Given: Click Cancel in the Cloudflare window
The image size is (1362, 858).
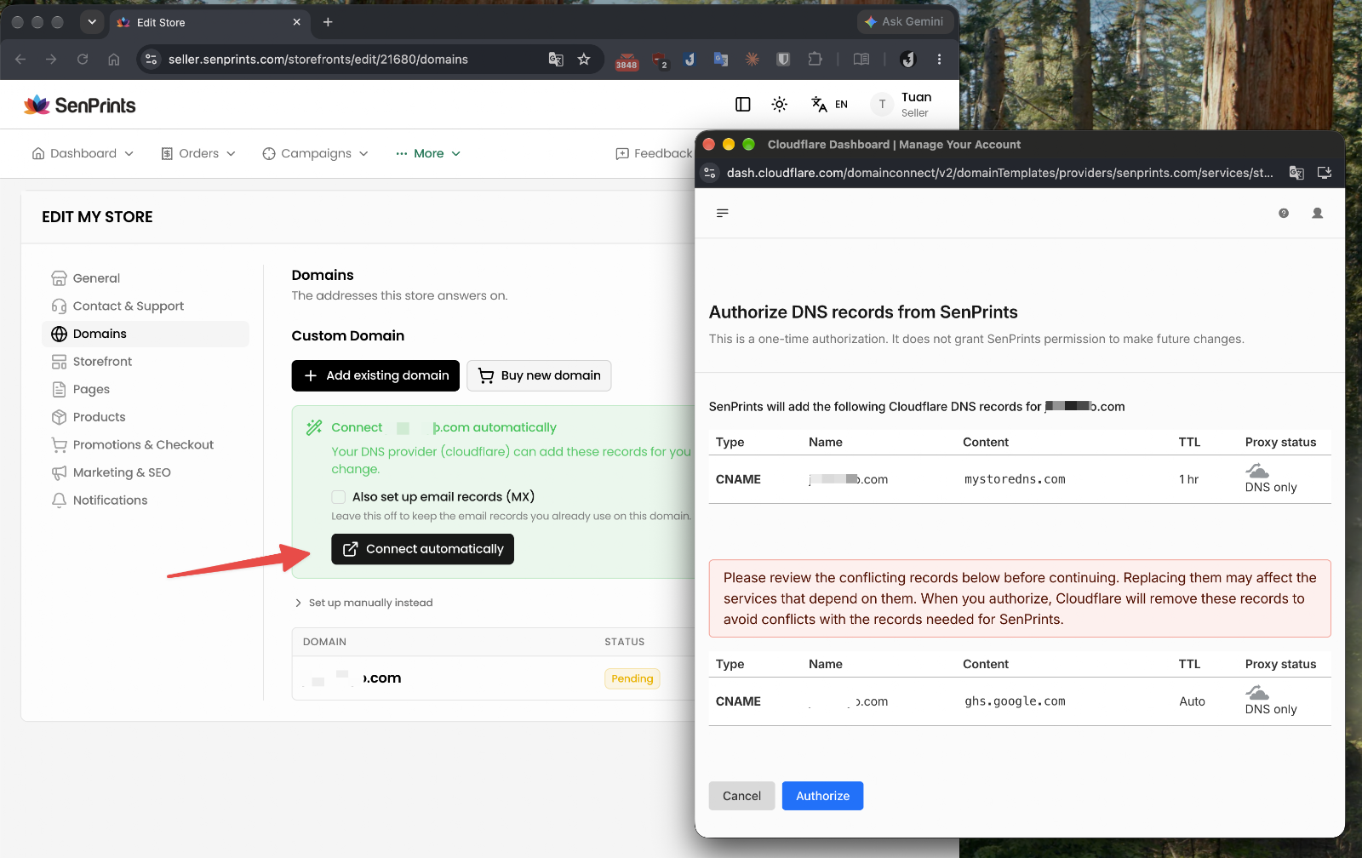Looking at the screenshot, I should click(x=741, y=796).
